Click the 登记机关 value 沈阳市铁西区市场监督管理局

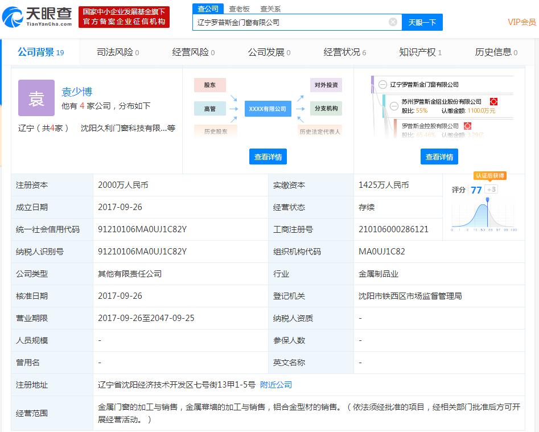[x=410, y=296]
